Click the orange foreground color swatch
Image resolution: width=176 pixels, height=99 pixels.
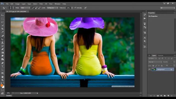(2, 86)
